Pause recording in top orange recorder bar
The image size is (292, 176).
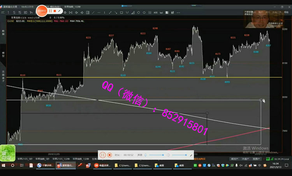click(x=50, y=11)
